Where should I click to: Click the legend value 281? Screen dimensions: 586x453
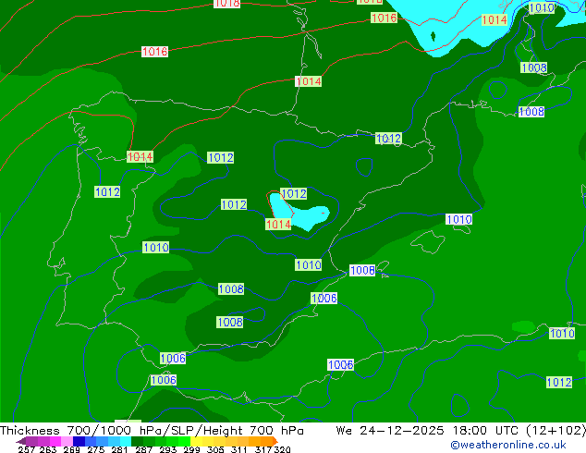119,449
